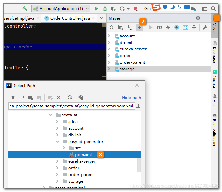Go to home directory in Select Path

click(13, 97)
